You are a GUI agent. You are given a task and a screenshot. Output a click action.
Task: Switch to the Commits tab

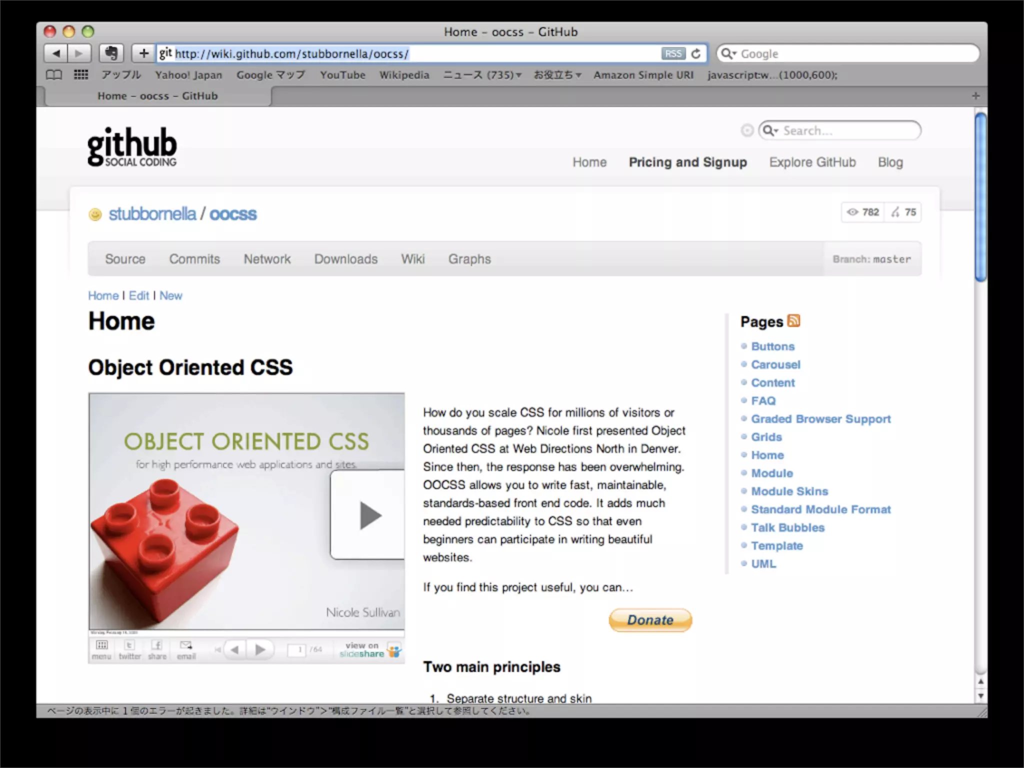[194, 259]
